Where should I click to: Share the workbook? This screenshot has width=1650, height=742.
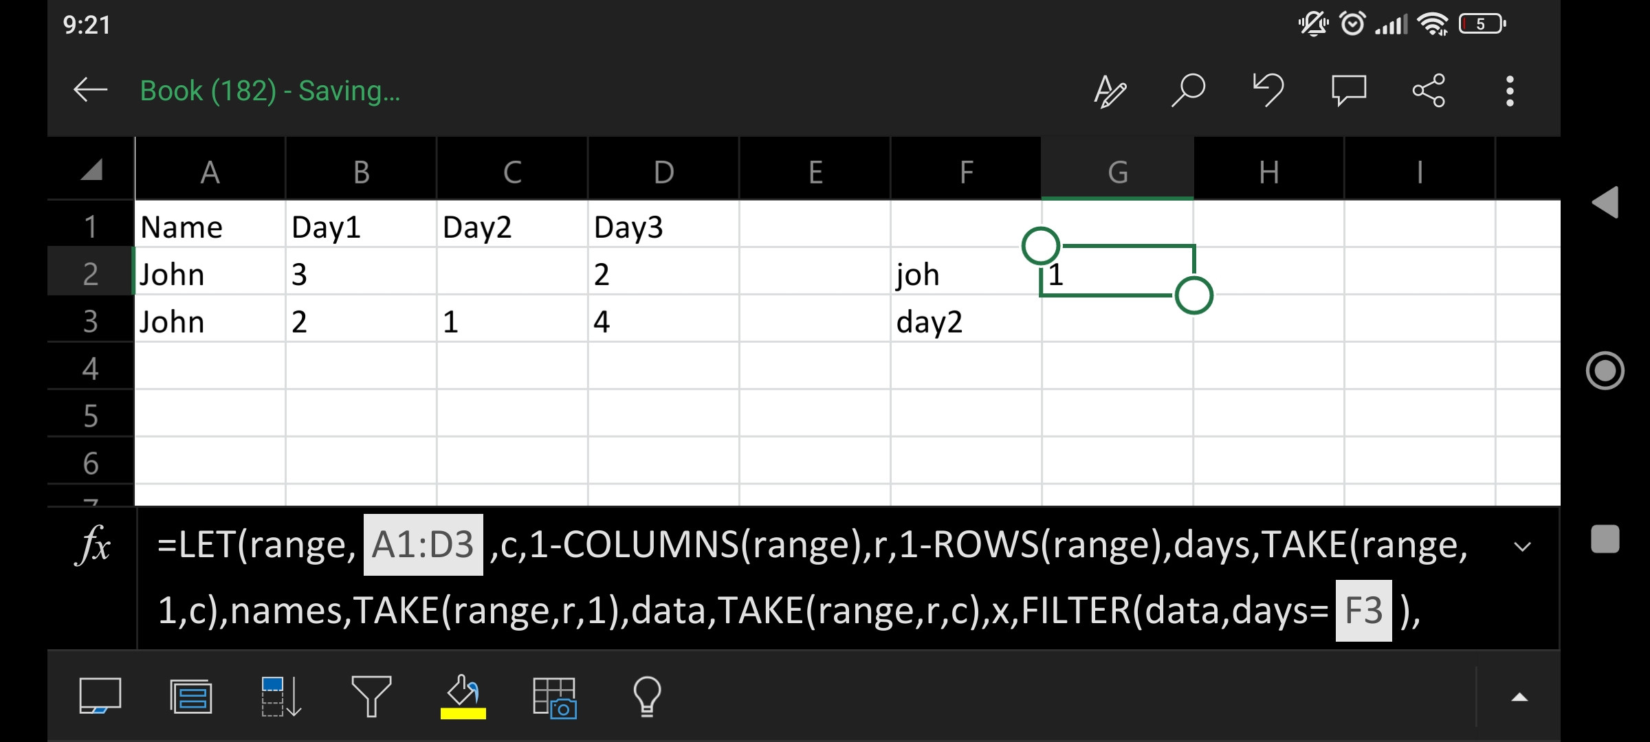click(x=1429, y=91)
